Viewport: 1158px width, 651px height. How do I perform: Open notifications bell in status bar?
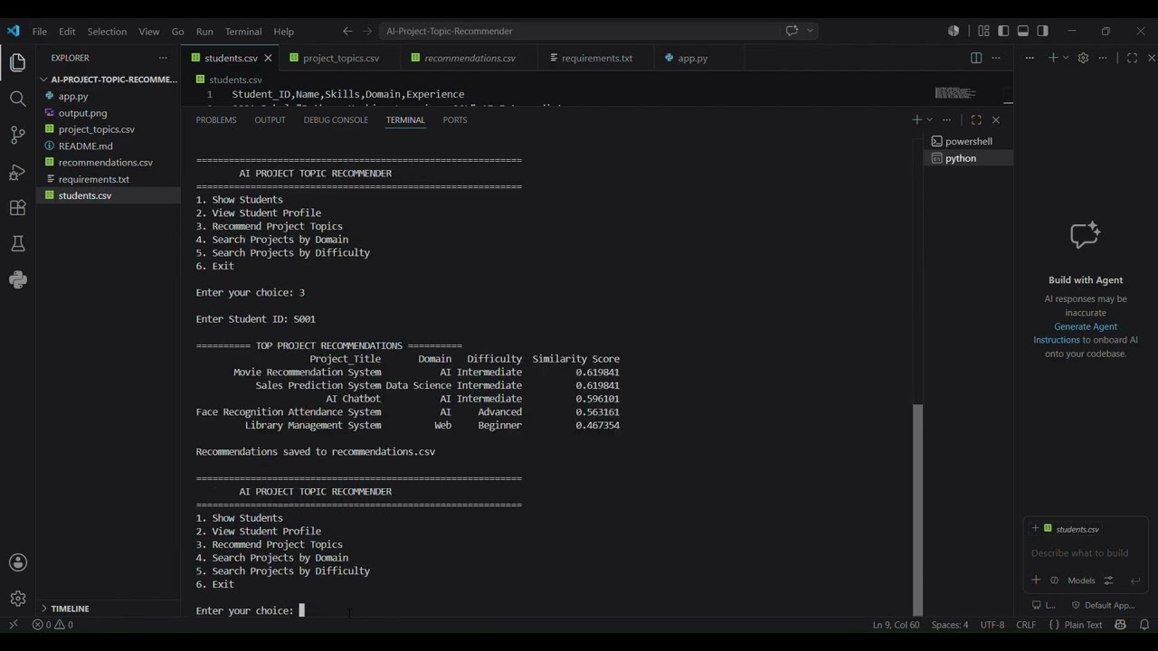pyautogui.click(x=1144, y=625)
